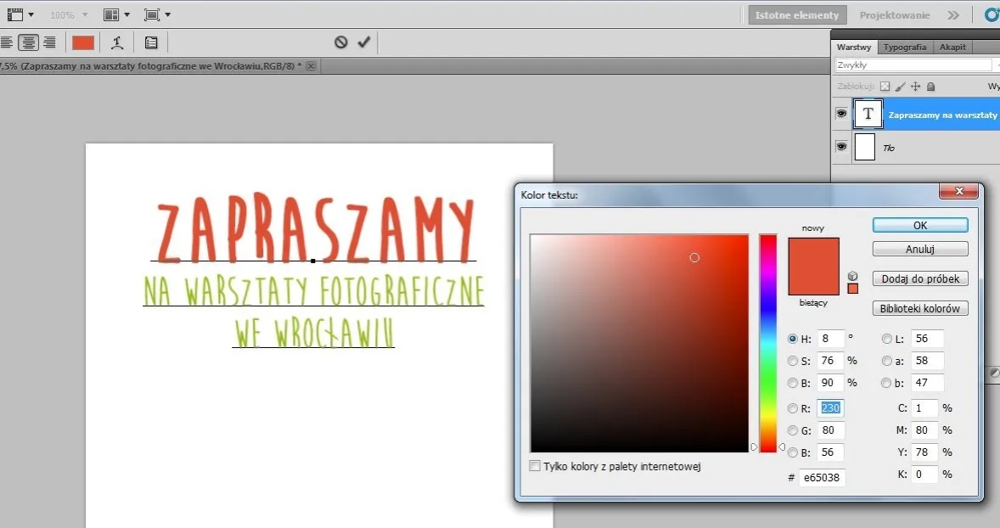Open the Projektowanie workspace tab

pos(895,14)
